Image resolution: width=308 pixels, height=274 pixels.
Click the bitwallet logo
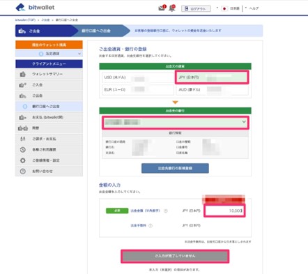35,8
